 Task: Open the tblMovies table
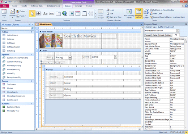11,43
